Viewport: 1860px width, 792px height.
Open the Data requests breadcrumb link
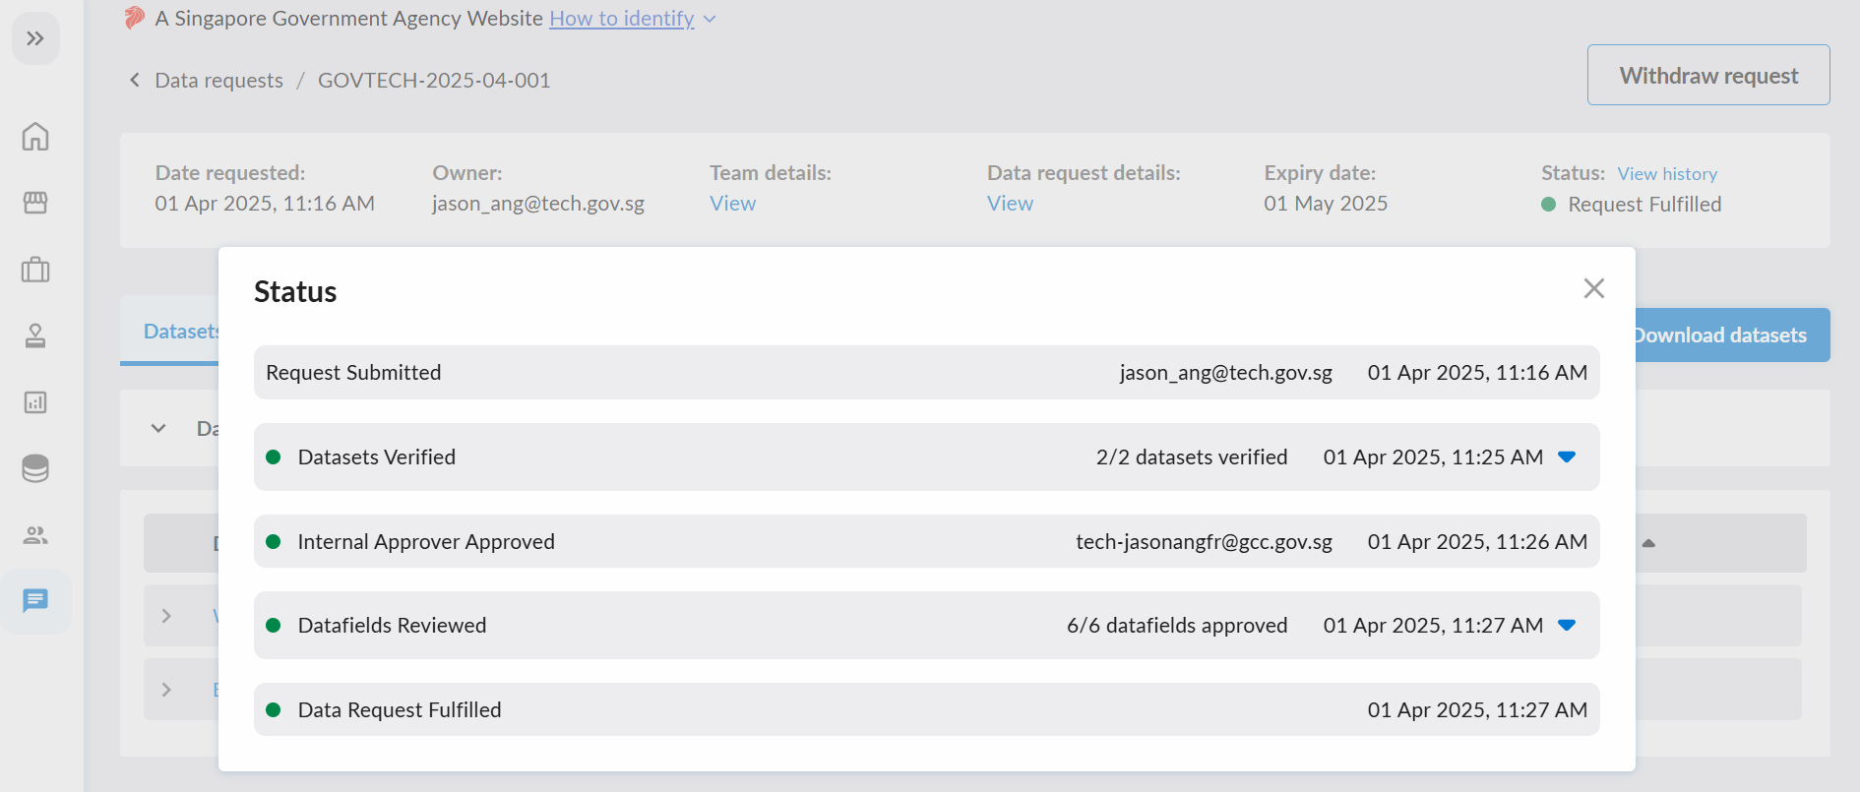coord(218,80)
